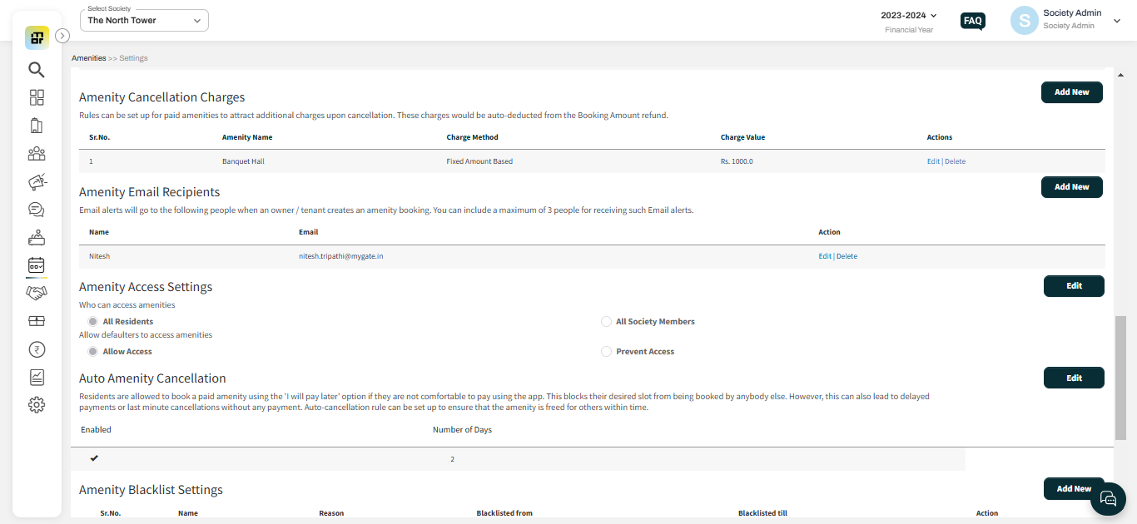This screenshot has width=1137, height=524.
Task: Delete the Nitesh email recipient
Action: (x=847, y=256)
